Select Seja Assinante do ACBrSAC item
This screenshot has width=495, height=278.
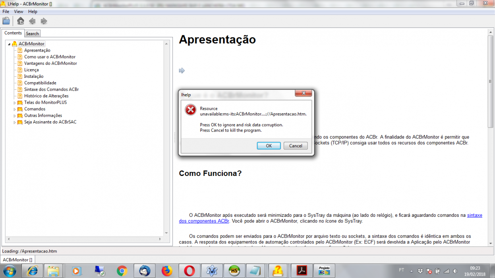(50, 122)
